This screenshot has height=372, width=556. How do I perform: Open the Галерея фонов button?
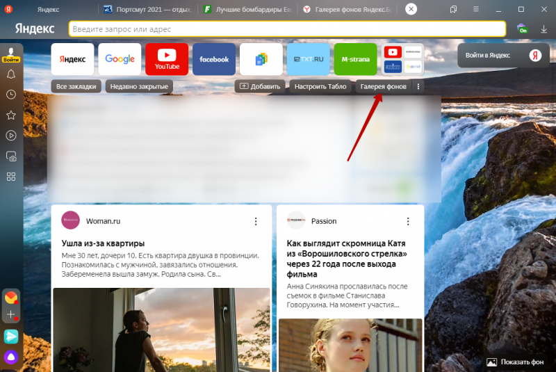[384, 86]
